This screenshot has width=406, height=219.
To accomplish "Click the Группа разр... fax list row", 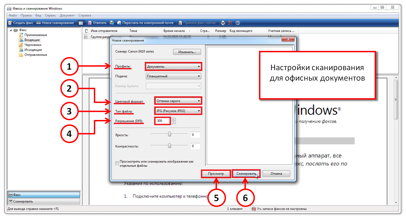I will tap(190, 36).
